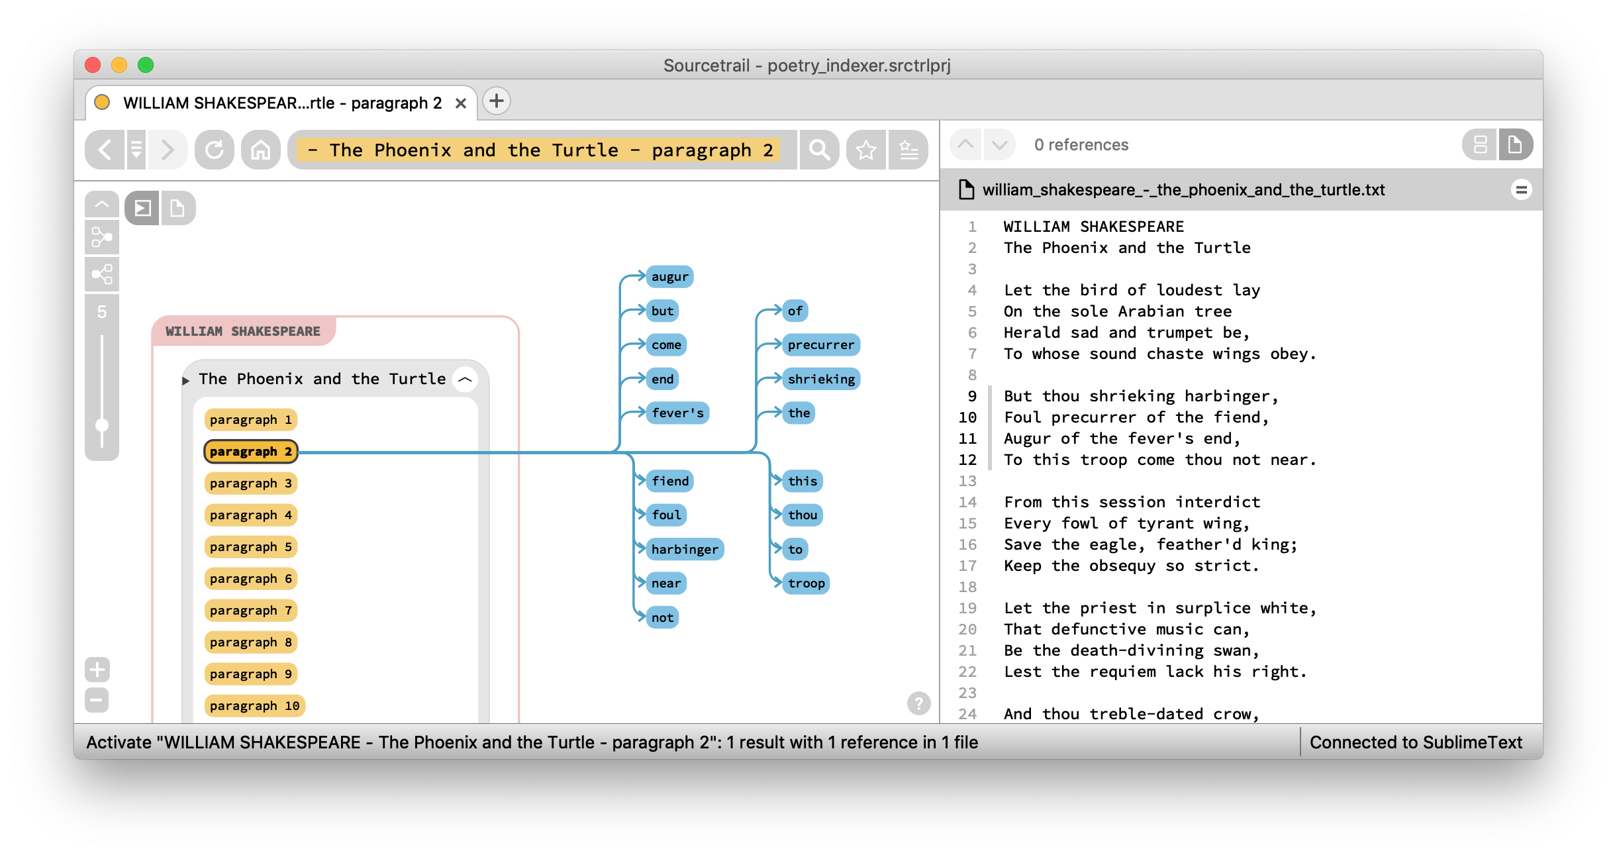
Task: Select the paragraph 3 node
Action: 250,483
